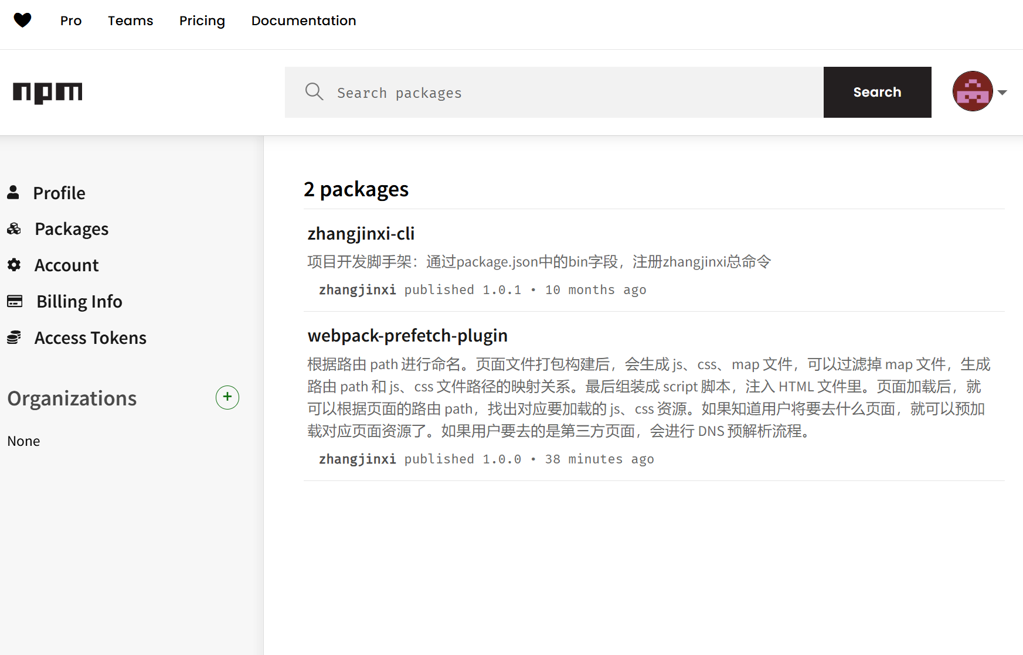
Task: Click the Account gear icon
Action: [14, 265]
